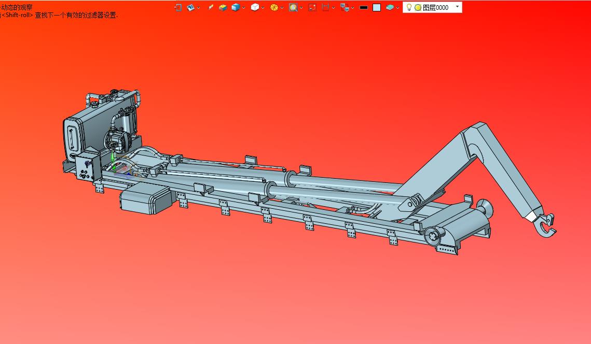Click the black line color swatch

coord(364,8)
